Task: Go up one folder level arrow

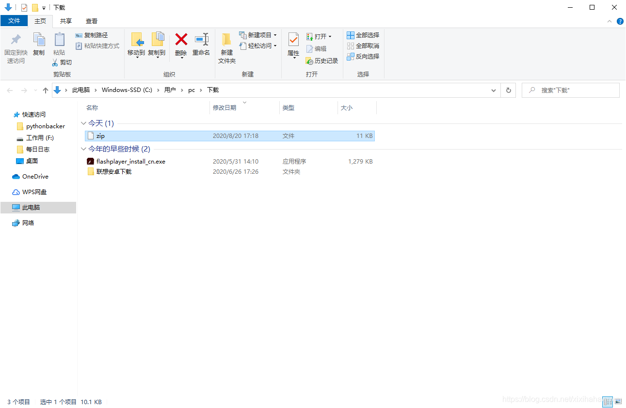Action: (46, 91)
